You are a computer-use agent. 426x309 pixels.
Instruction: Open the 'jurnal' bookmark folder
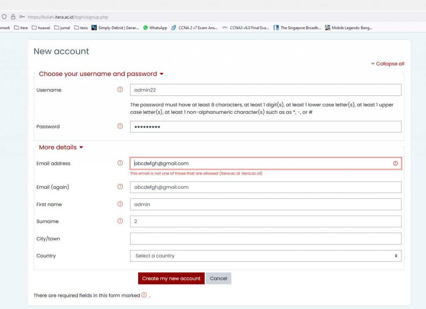click(x=62, y=28)
